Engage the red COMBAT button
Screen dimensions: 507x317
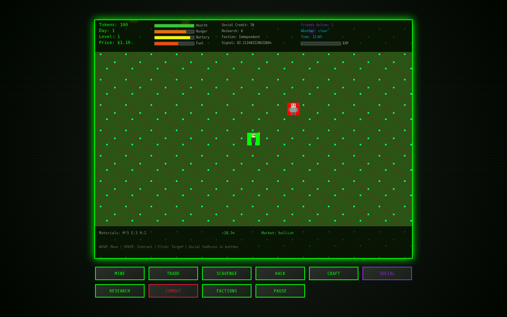tap(173, 291)
